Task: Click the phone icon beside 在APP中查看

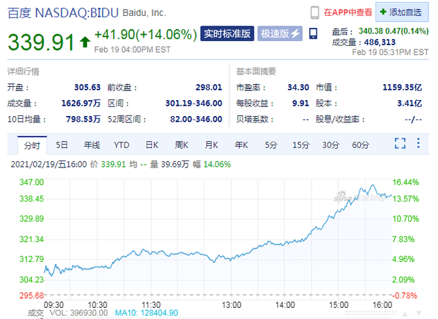Action: pyautogui.click(x=314, y=13)
